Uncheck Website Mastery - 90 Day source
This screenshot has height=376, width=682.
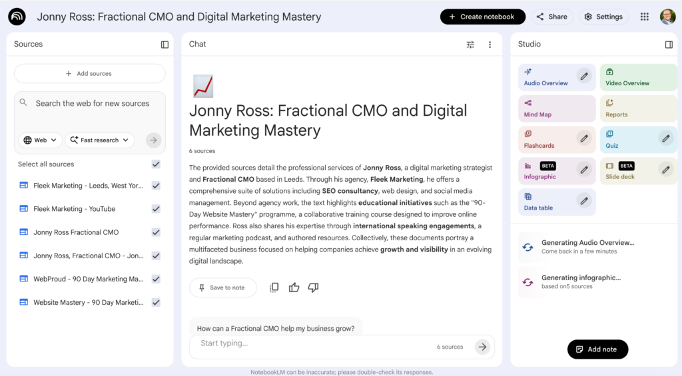156,303
